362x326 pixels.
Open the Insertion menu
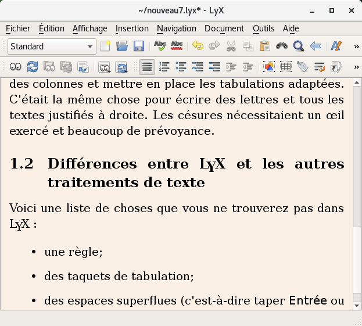pos(132,28)
